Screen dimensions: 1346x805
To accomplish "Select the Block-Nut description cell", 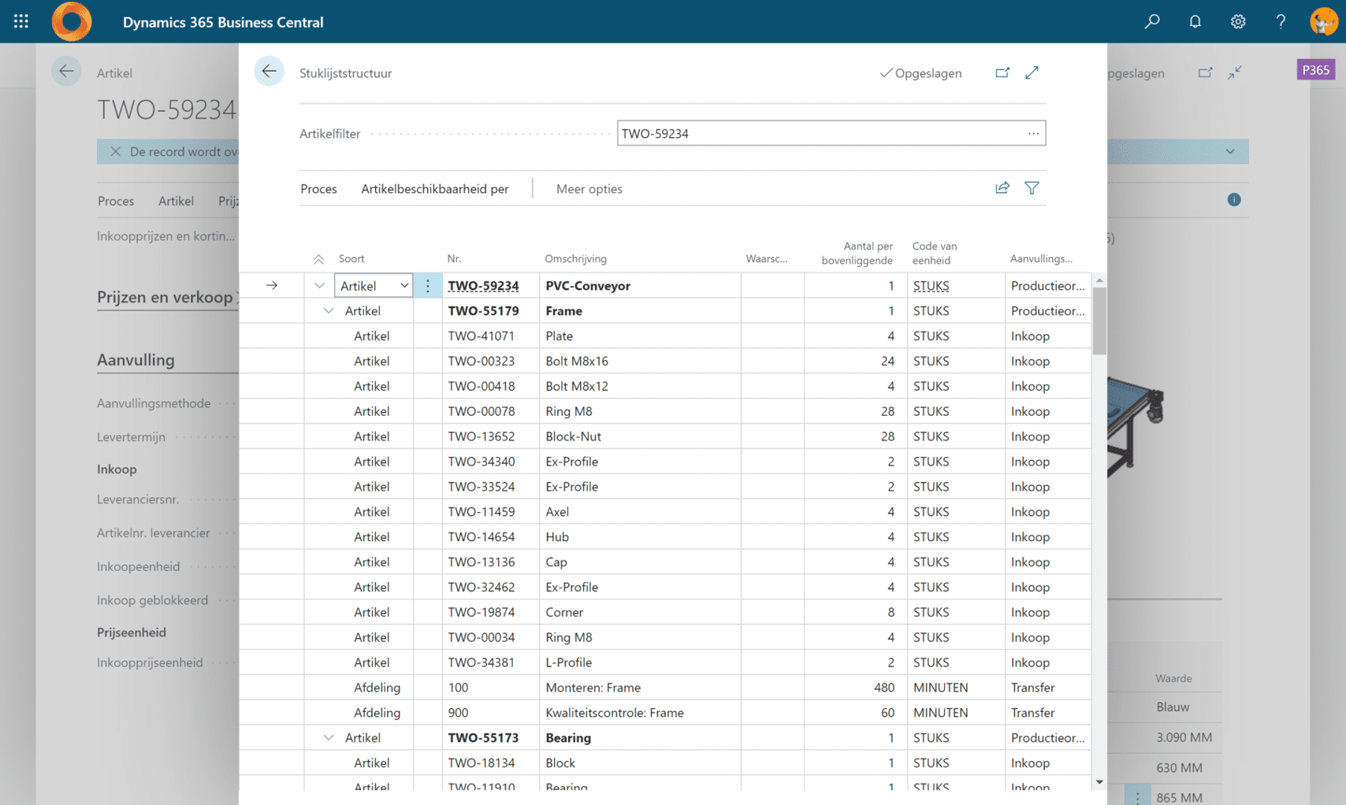I will tap(640, 436).
